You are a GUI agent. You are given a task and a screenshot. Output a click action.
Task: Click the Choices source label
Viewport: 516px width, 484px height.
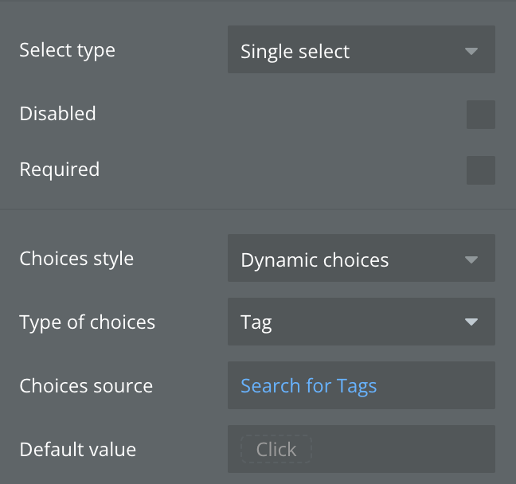(86, 386)
